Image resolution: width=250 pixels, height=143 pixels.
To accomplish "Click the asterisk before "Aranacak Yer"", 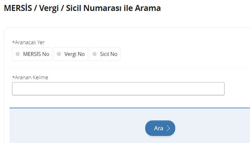I will coord(13,42).
